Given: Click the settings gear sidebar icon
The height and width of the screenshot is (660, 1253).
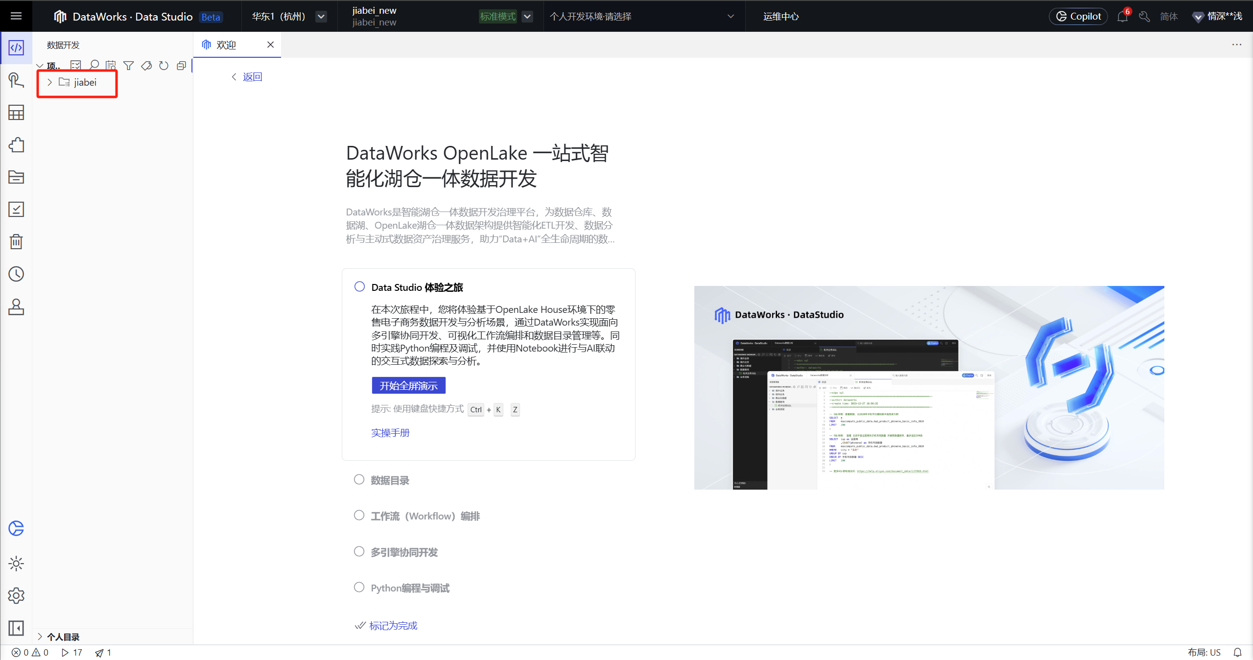Looking at the screenshot, I should point(16,595).
